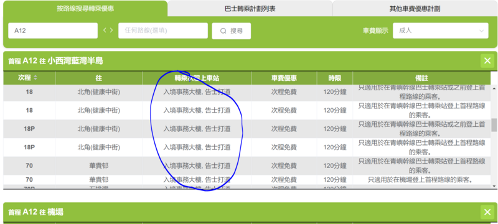Open the 按路線搜尋轉乘優惠 tab
The height and width of the screenshot is (224, 498).
pyautogui.click(x=85, y=9)
